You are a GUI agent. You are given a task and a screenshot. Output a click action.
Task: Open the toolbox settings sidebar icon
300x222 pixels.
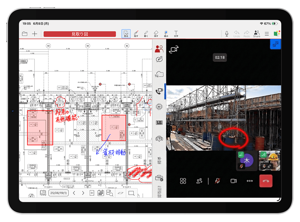coord(159,178)
